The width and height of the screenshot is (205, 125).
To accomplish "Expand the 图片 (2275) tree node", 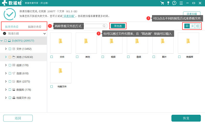I will click(6, 81).
